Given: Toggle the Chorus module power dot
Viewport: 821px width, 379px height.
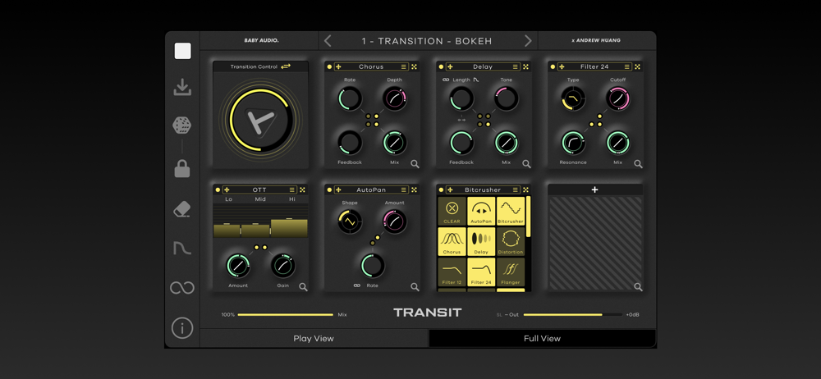Looking at the screenshot, I should [x=329, y=66].
